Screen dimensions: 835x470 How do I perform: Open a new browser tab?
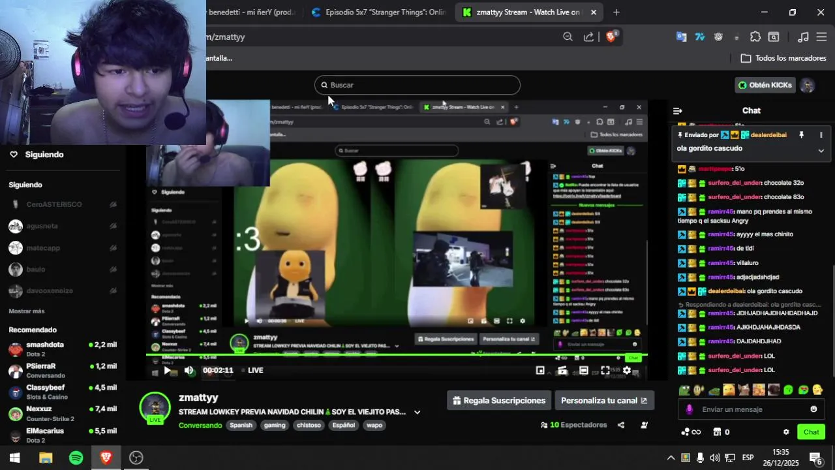616,12
